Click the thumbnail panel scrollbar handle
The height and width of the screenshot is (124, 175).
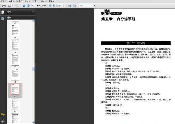point(33,69)
